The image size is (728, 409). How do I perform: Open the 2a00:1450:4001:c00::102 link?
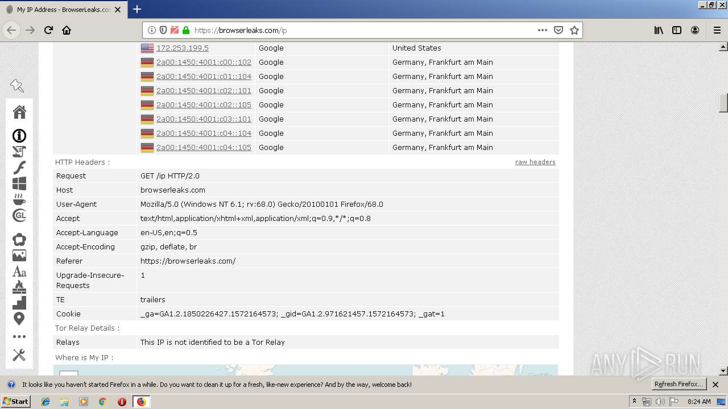point(204,62)
